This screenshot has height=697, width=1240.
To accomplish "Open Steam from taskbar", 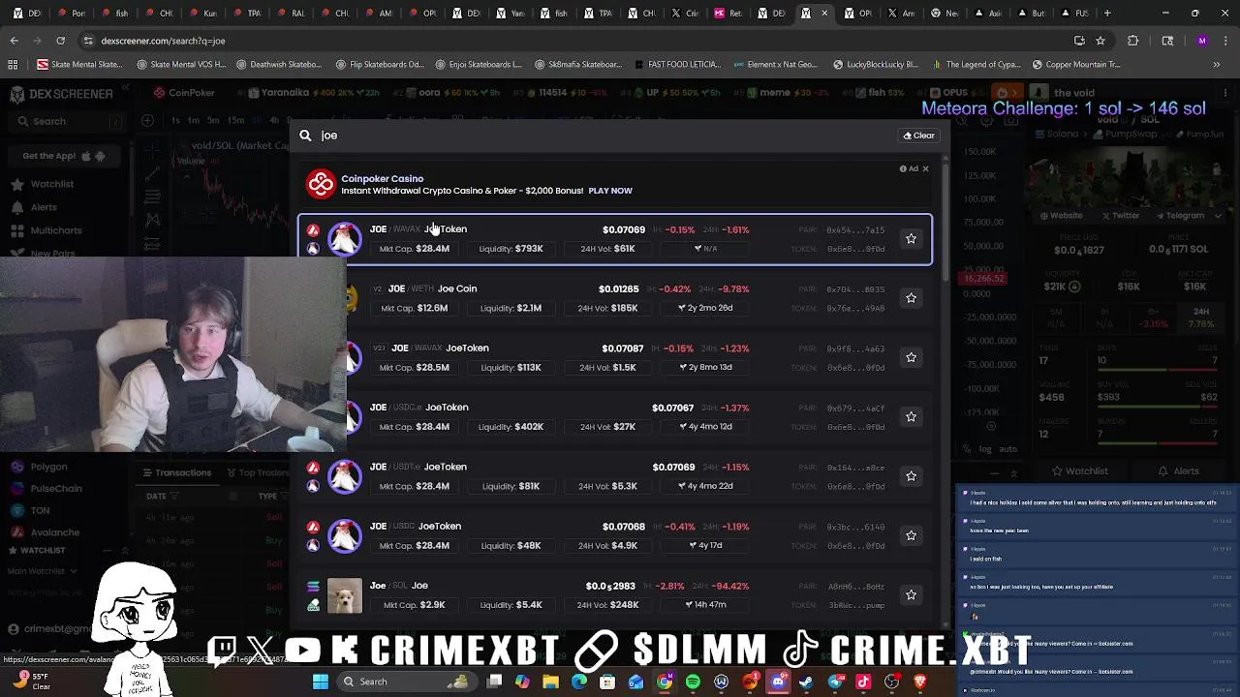I will pos(806,682).
